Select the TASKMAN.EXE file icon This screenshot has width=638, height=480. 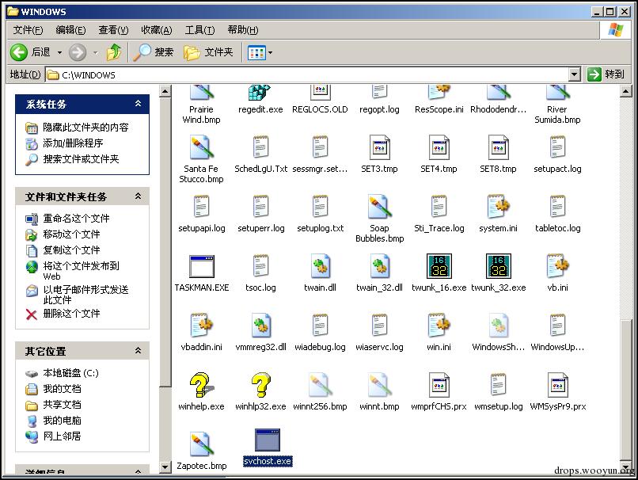201,266
